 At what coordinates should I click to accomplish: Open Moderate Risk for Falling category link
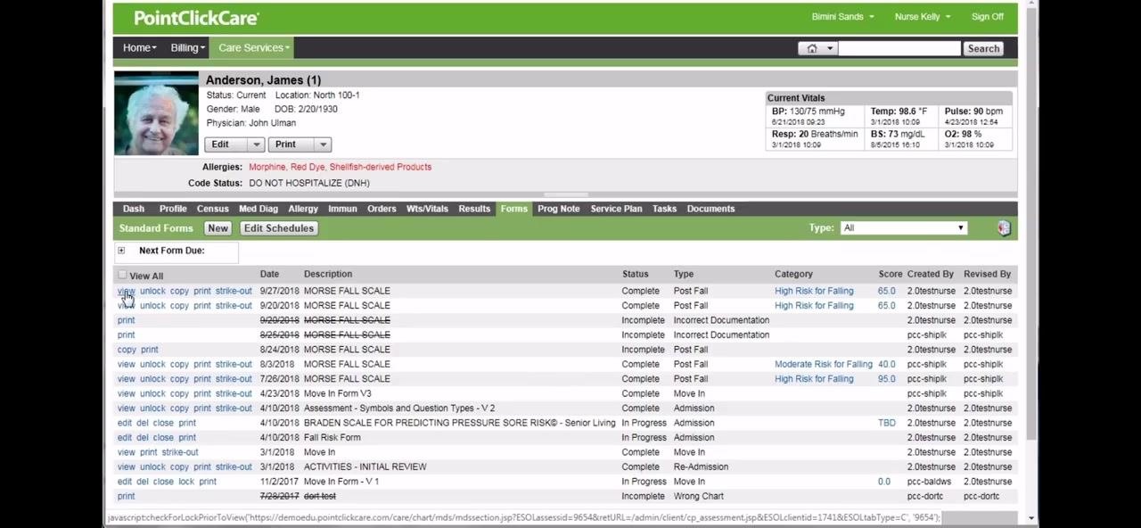click(824, 365)
